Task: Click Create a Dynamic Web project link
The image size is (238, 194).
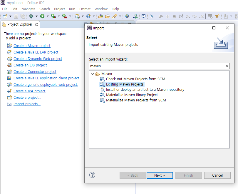Action: coord(38,58)
